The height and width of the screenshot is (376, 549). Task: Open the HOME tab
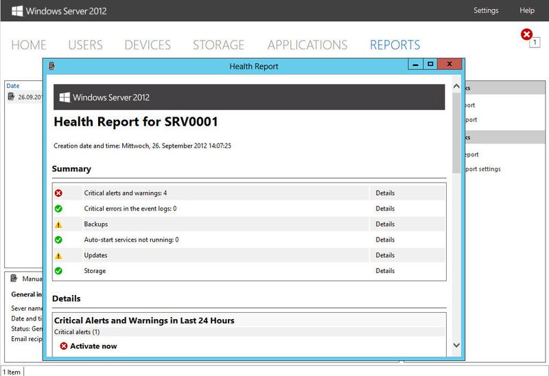click(x=29, y=45)
